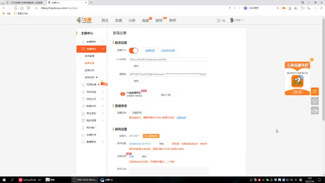Click the scissors screenshot tool icon

point(296,8)
